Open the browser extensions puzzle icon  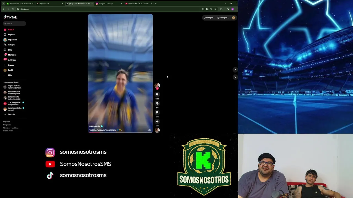[x=221, y=9]
